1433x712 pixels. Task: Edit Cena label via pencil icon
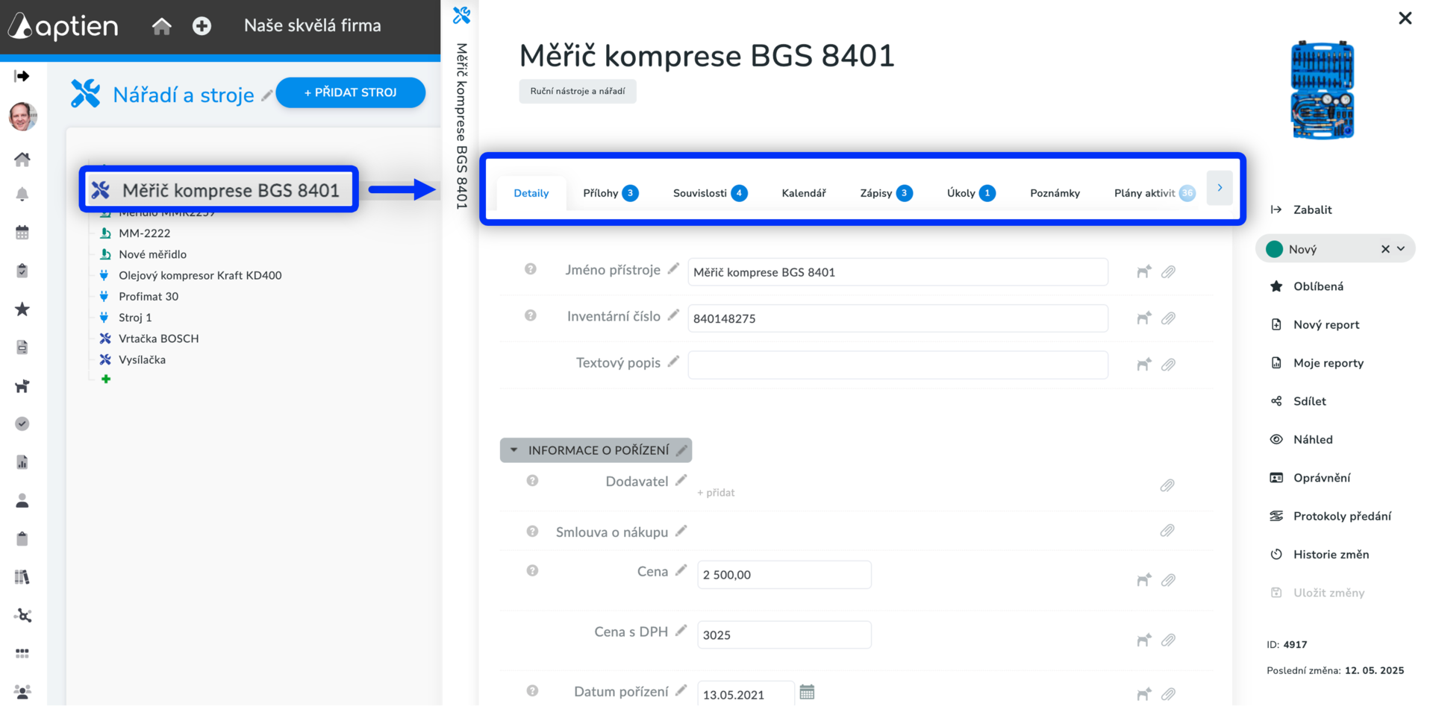[x=681, y=570]
